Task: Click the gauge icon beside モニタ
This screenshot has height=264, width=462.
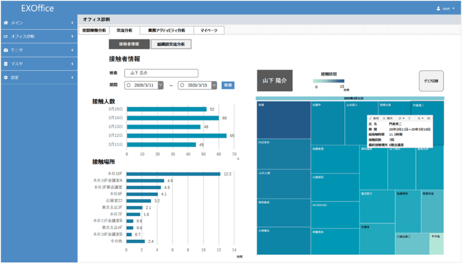Action: point(6,50)
